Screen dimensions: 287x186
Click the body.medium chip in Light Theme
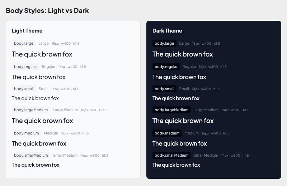(27, 133)
